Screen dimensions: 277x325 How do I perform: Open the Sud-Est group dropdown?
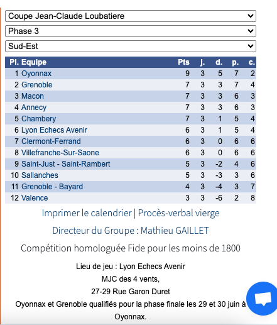131,46
